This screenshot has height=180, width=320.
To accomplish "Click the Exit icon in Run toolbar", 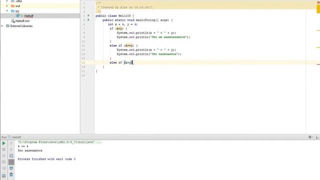I will pos(3,168).
